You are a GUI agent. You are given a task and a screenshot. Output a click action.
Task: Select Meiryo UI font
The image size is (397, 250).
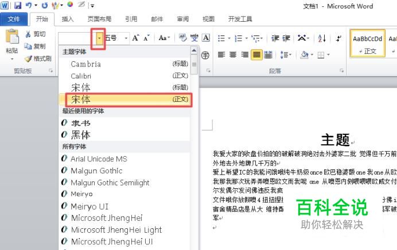tap(124, 206)
